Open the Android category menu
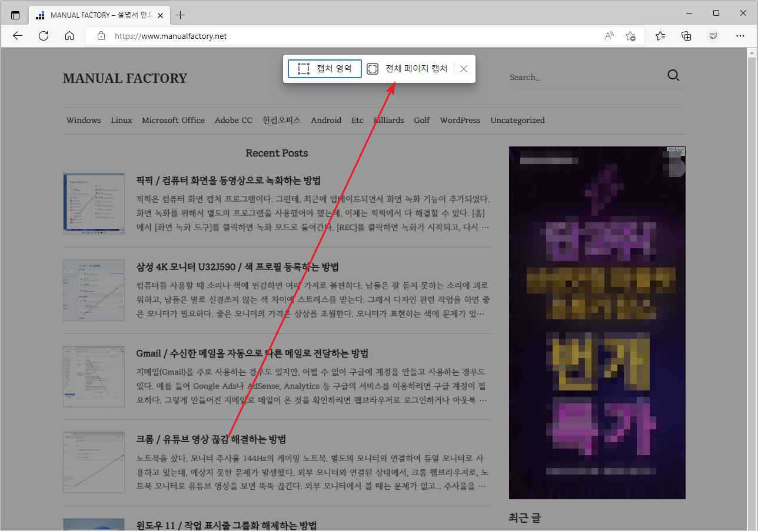Screen dimensions: 758x531 326,120
